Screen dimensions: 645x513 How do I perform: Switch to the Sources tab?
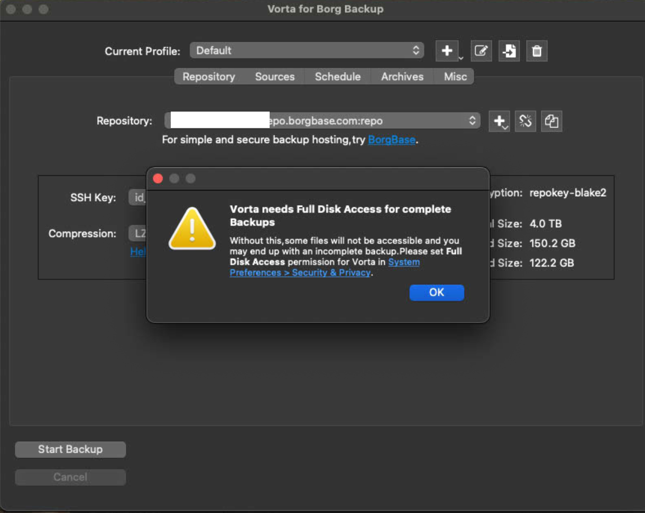274,77
